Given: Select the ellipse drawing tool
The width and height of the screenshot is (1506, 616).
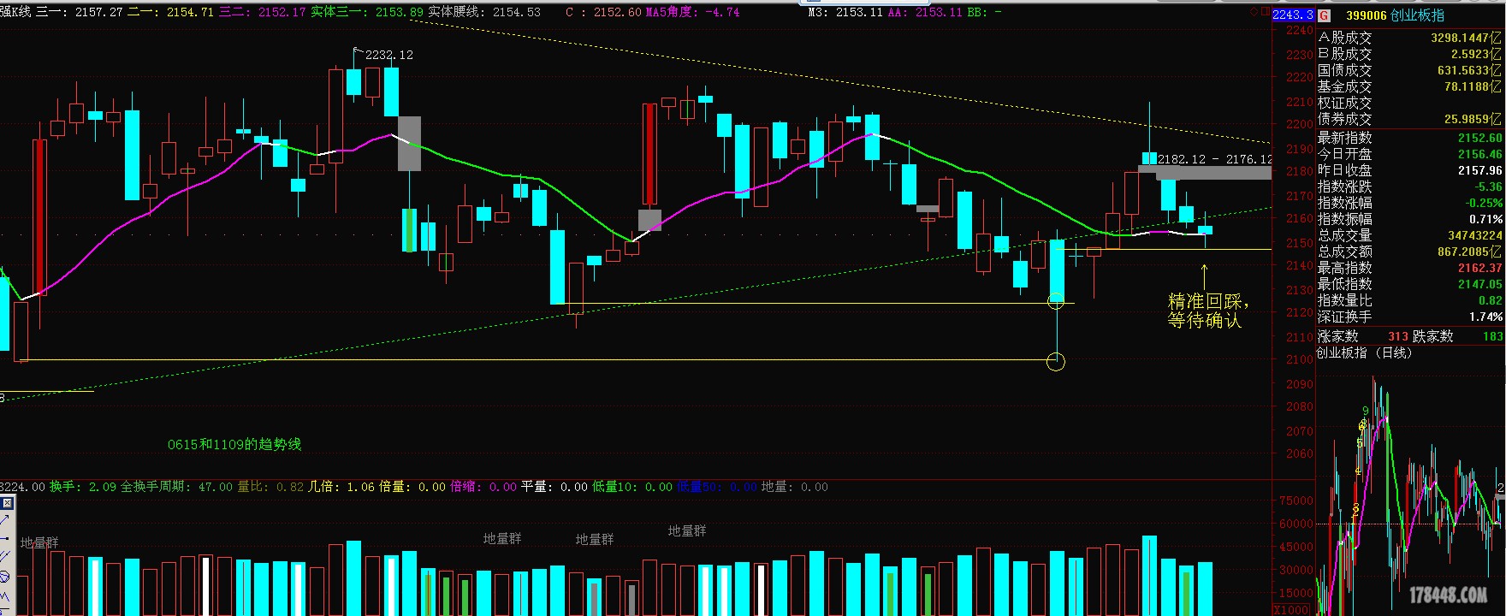Looking at the screenshot, I should point(4,576).
